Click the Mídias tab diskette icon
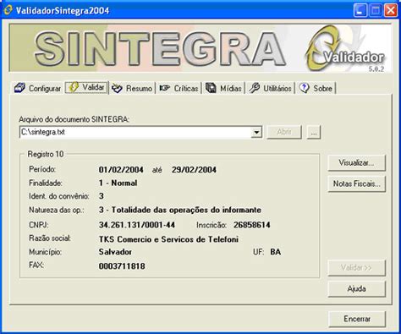 (211, 88)
